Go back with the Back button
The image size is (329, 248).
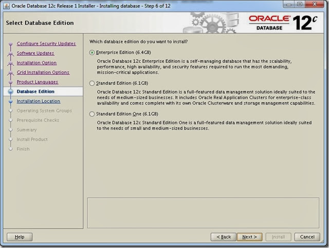pyautogui.click(x=224, y=237)
